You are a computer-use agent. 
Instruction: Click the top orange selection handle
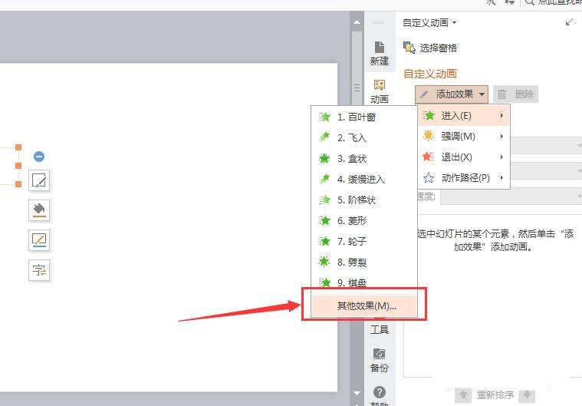18,147
